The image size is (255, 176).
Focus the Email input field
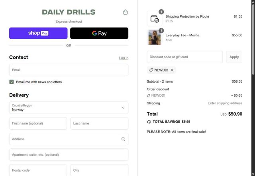pos(69,70)
